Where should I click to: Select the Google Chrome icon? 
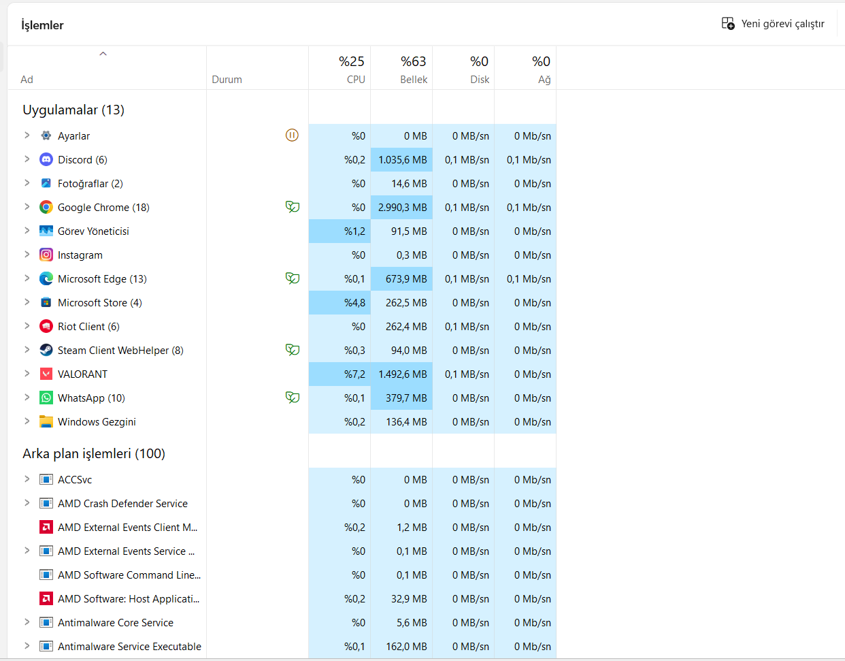pyautogui.click(x=46, y=207)
